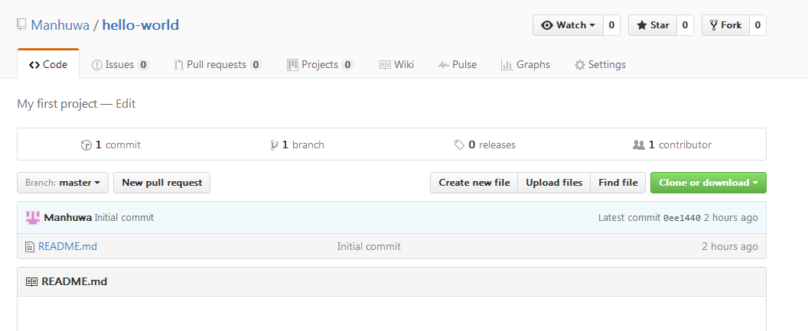Viewport: 808px width, 331px height.
Task: Select the Code tab
Action: pos(48,64)
